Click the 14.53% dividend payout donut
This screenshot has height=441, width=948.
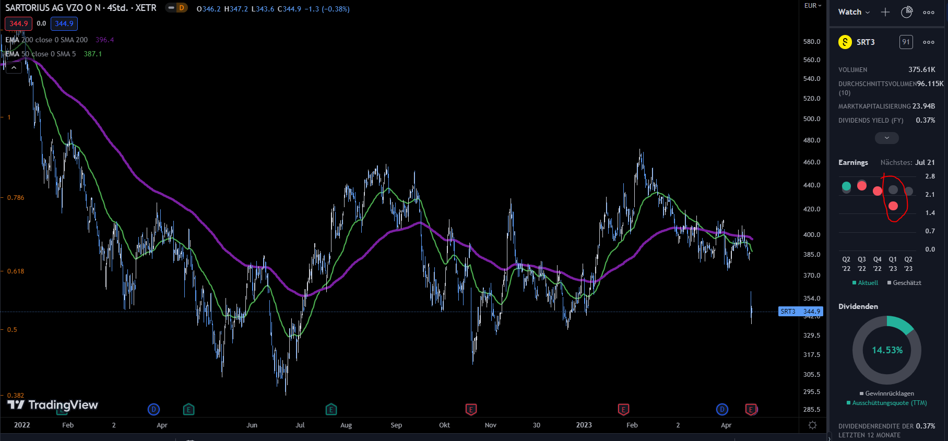tap(887, 350)
